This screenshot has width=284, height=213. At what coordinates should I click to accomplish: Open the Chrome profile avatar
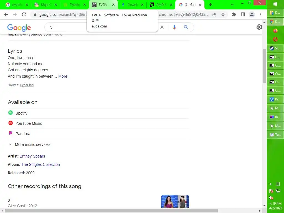252,14
